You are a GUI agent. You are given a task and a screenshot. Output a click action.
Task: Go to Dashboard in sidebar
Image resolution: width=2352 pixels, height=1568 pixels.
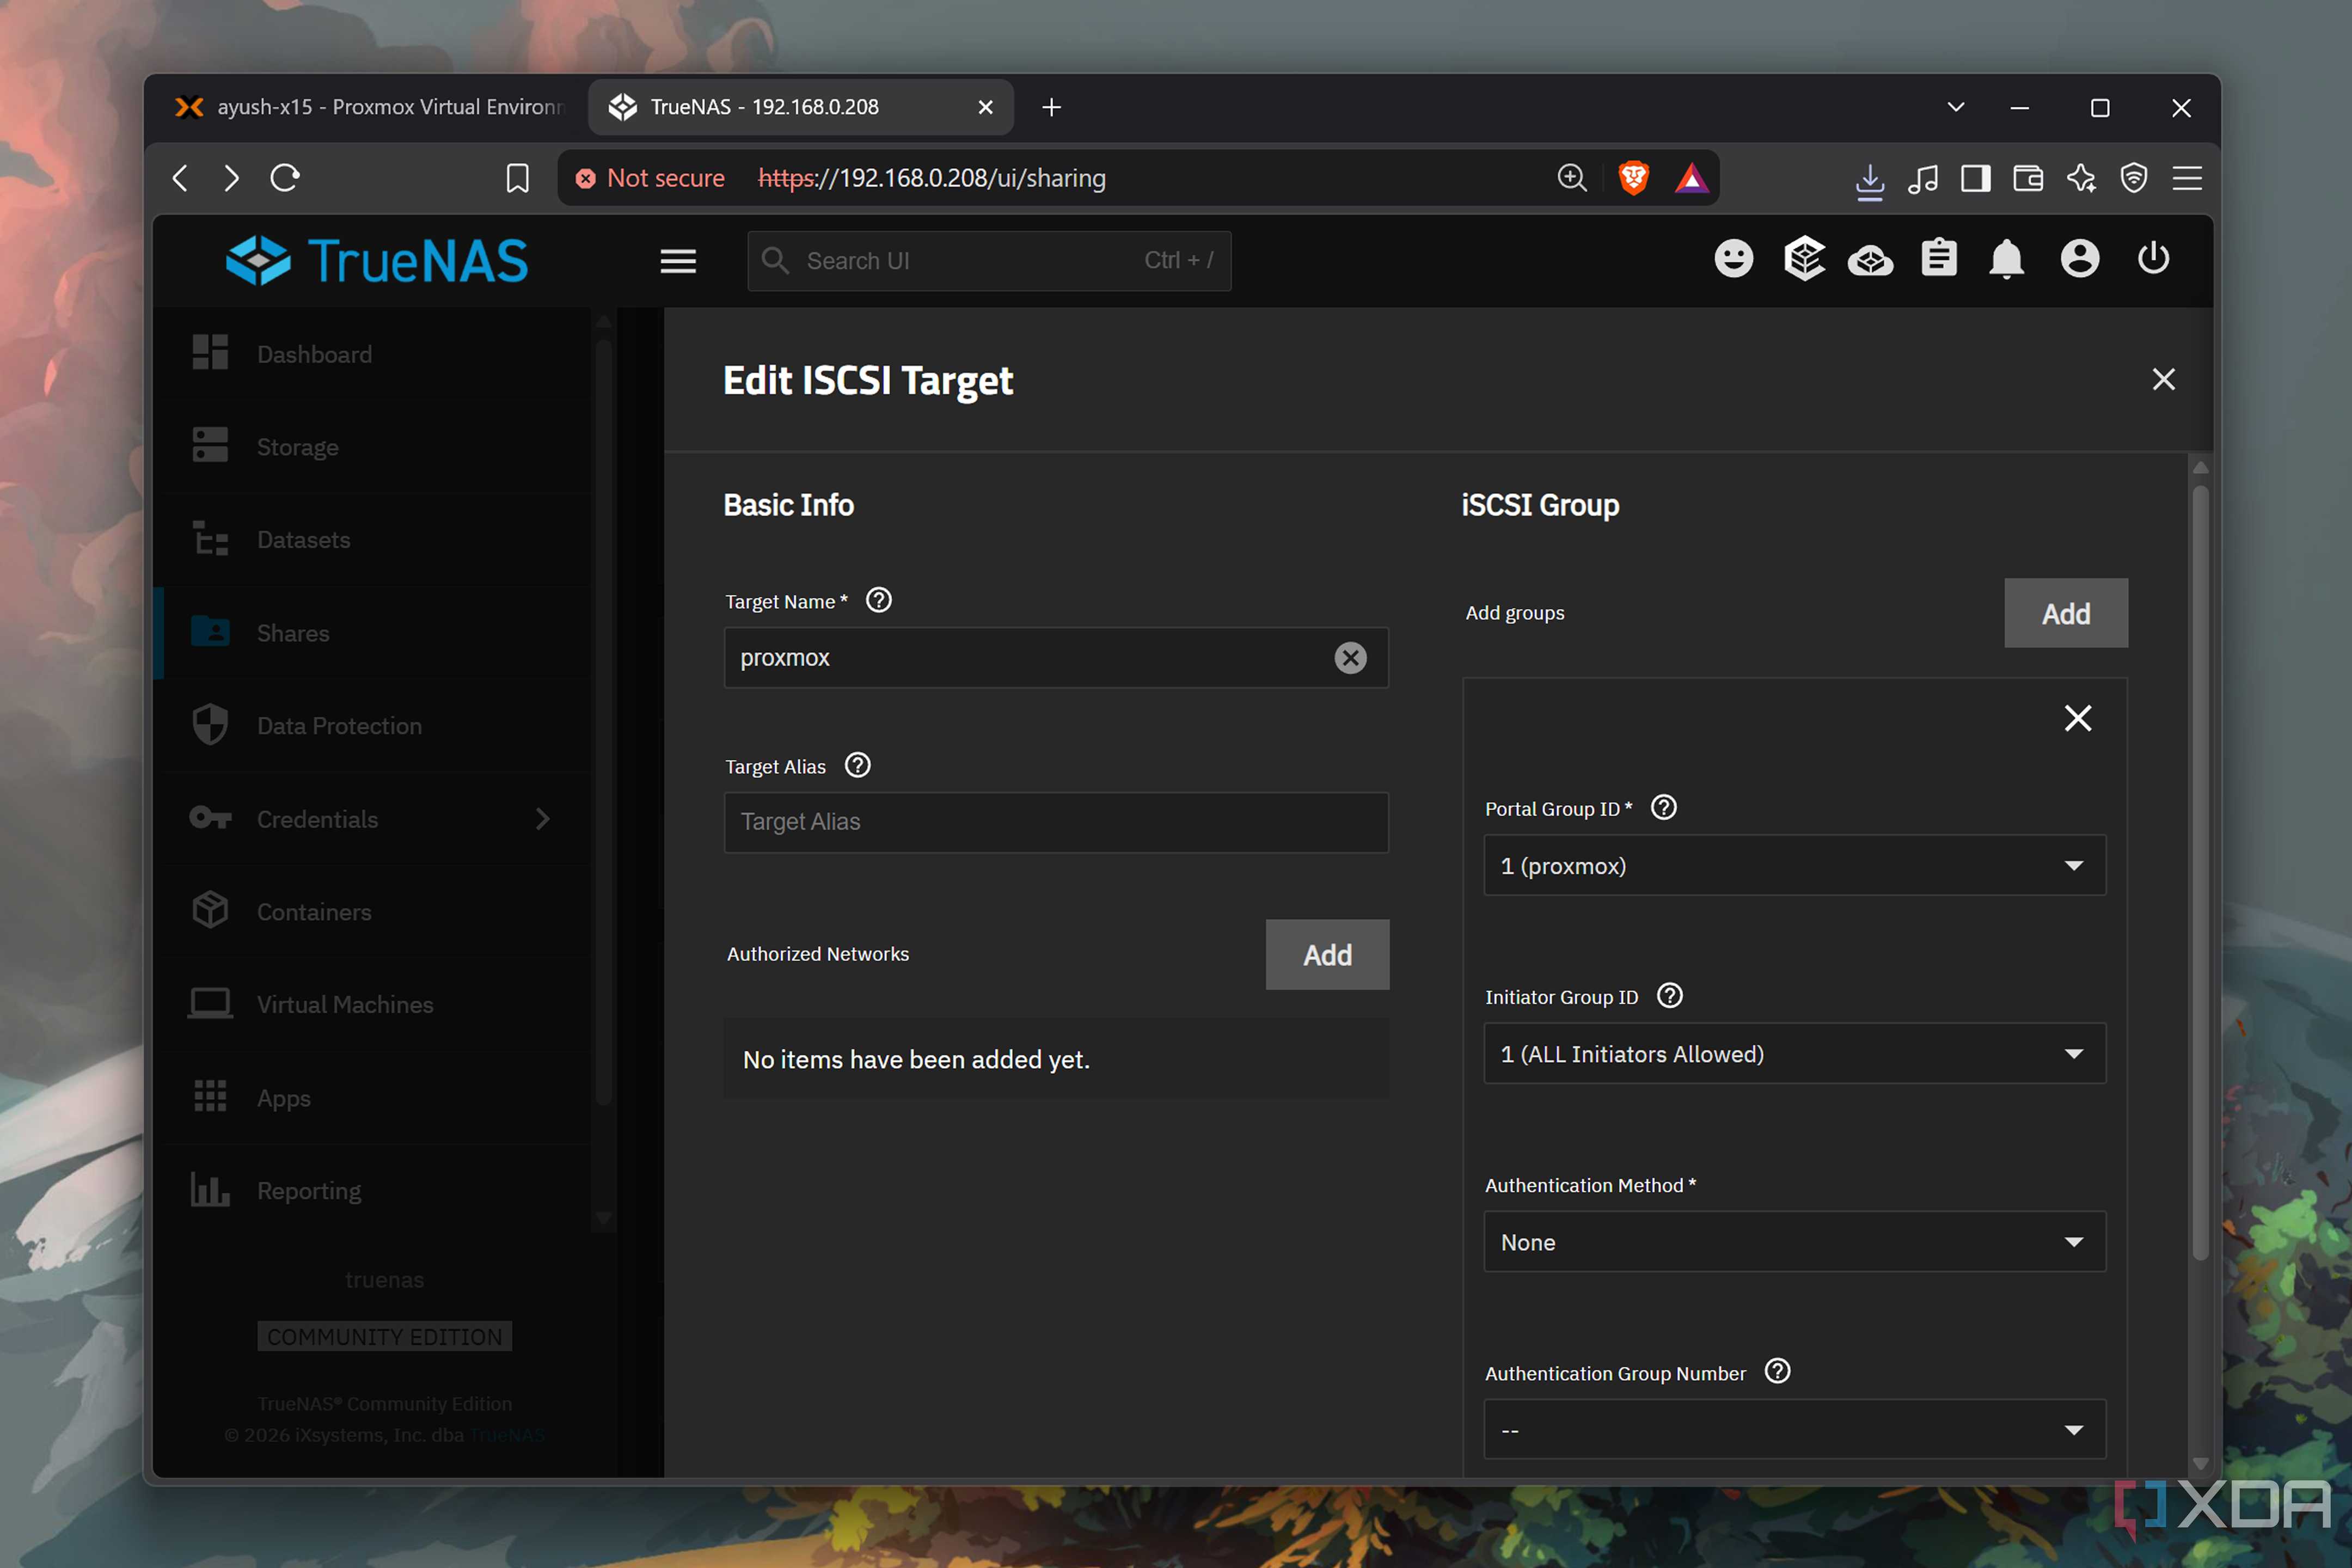point(372,354)
